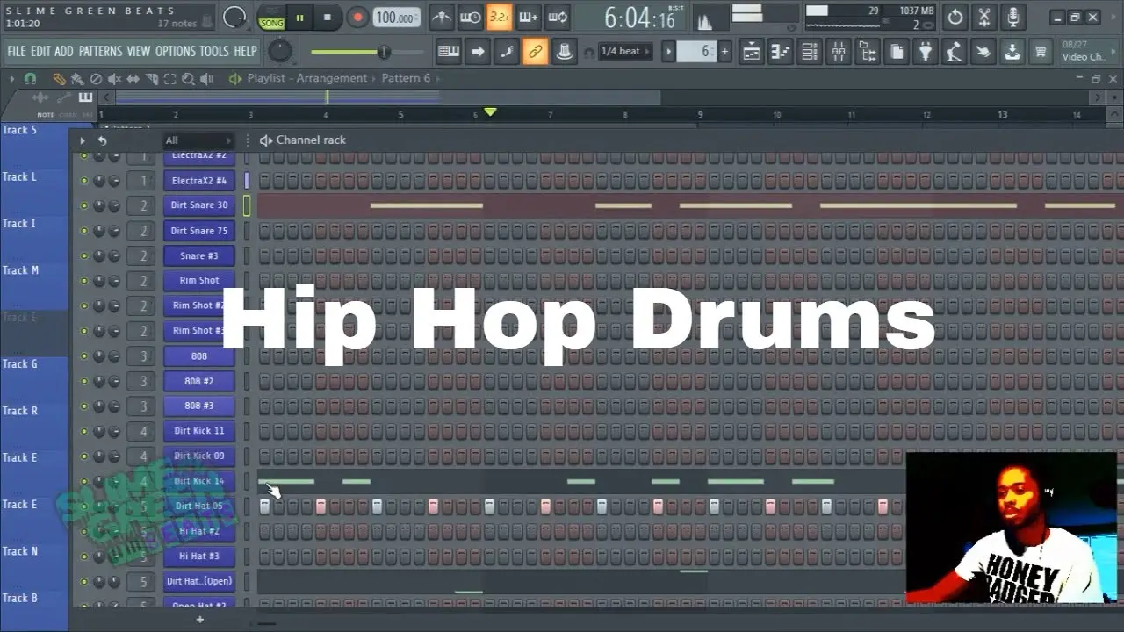Screen dimensions: 1124x632
Task: Toggle the orange link/multilink controllers icon
Action: coord(535,52)
